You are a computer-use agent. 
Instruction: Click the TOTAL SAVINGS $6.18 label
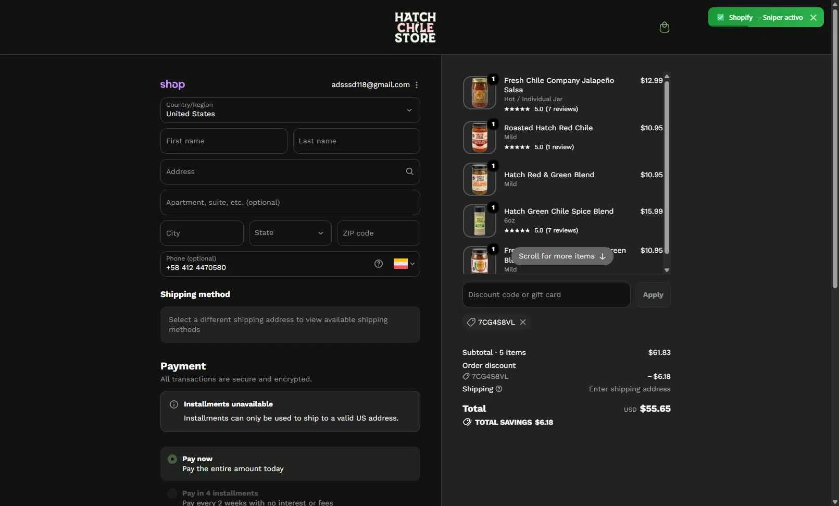(514, 422)
